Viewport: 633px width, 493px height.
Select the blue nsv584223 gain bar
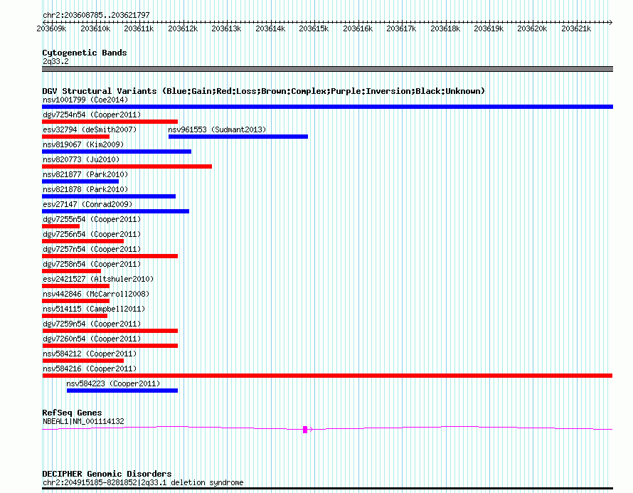122,391
